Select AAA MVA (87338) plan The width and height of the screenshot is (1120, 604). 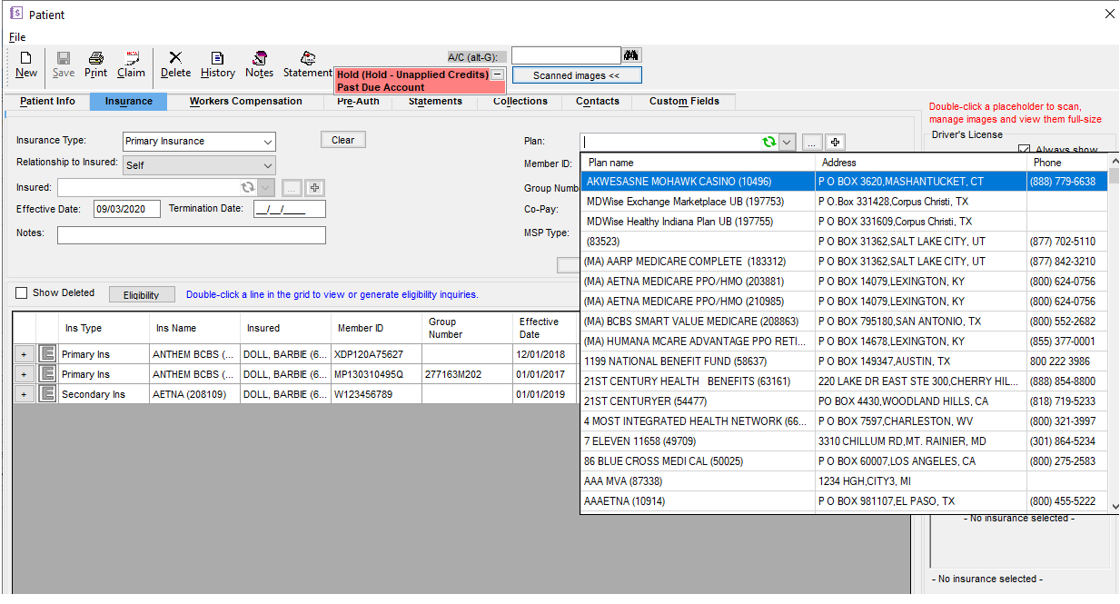click(843, 481)
